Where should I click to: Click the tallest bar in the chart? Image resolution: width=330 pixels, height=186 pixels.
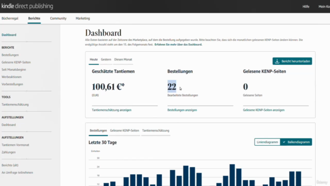[x=232, y=175]
